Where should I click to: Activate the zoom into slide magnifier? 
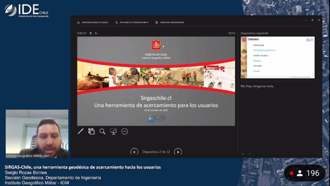tap(102, 131)
